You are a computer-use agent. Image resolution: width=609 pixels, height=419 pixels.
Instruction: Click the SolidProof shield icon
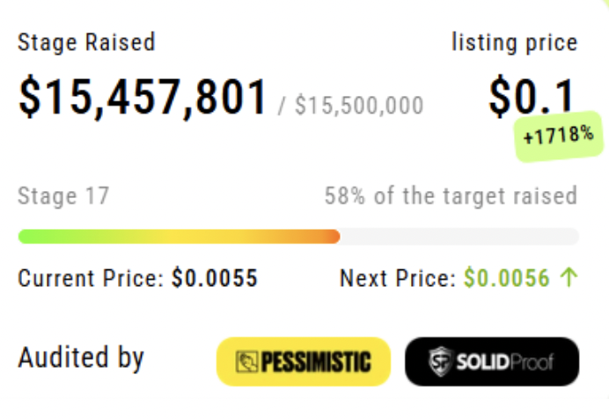pos(437,362)
